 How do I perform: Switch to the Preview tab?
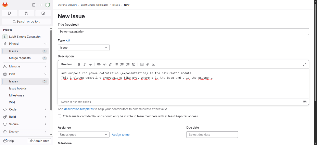pos(66,64)
